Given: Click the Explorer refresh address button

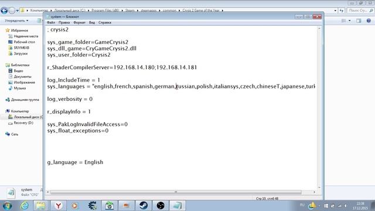Looking at the screenshot, I should point(341,11).
